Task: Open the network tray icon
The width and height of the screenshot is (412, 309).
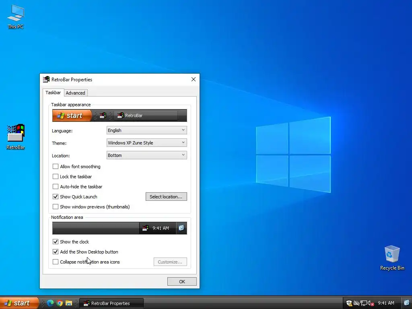Action: (363, 303)
